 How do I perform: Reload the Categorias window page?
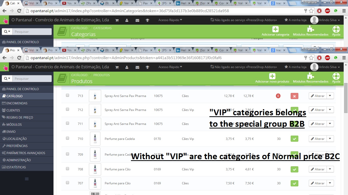(x=19, y=11)
